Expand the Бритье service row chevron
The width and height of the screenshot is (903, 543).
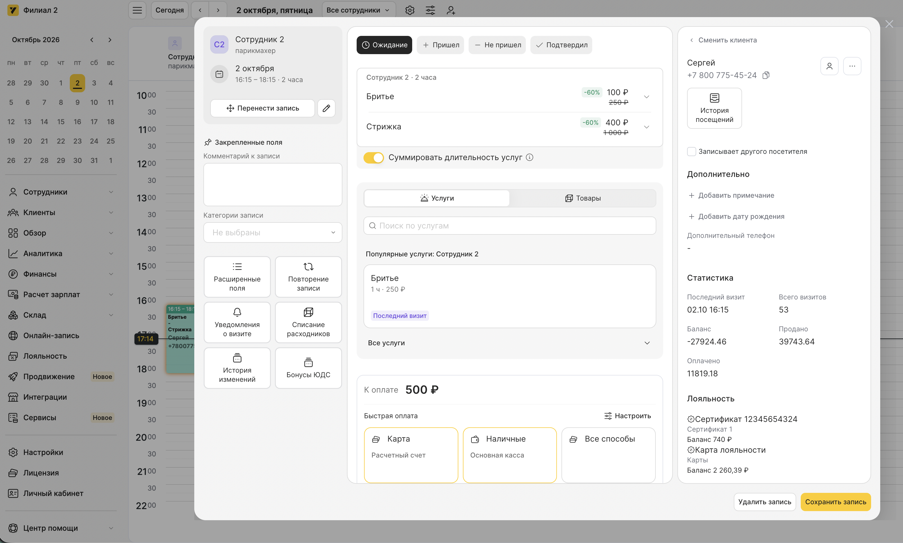coord(646,97)
